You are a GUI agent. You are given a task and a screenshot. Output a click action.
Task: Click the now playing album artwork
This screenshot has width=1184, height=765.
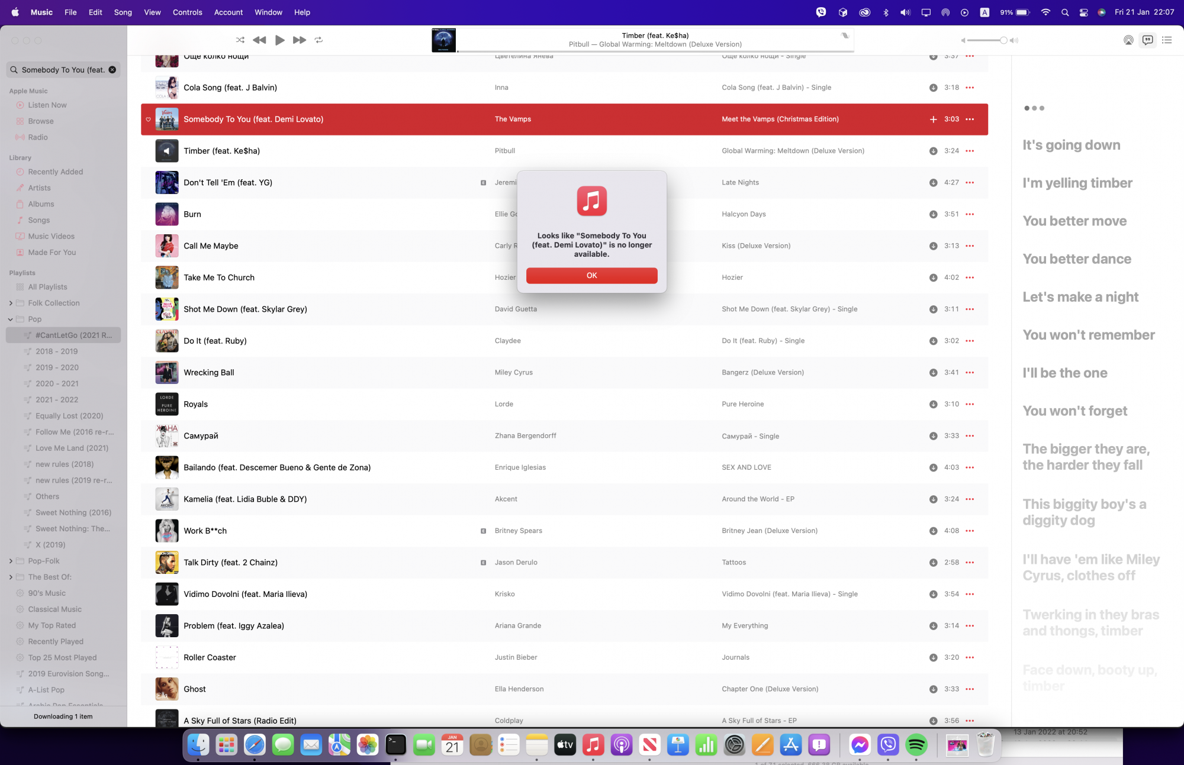[x=443, y=40]
